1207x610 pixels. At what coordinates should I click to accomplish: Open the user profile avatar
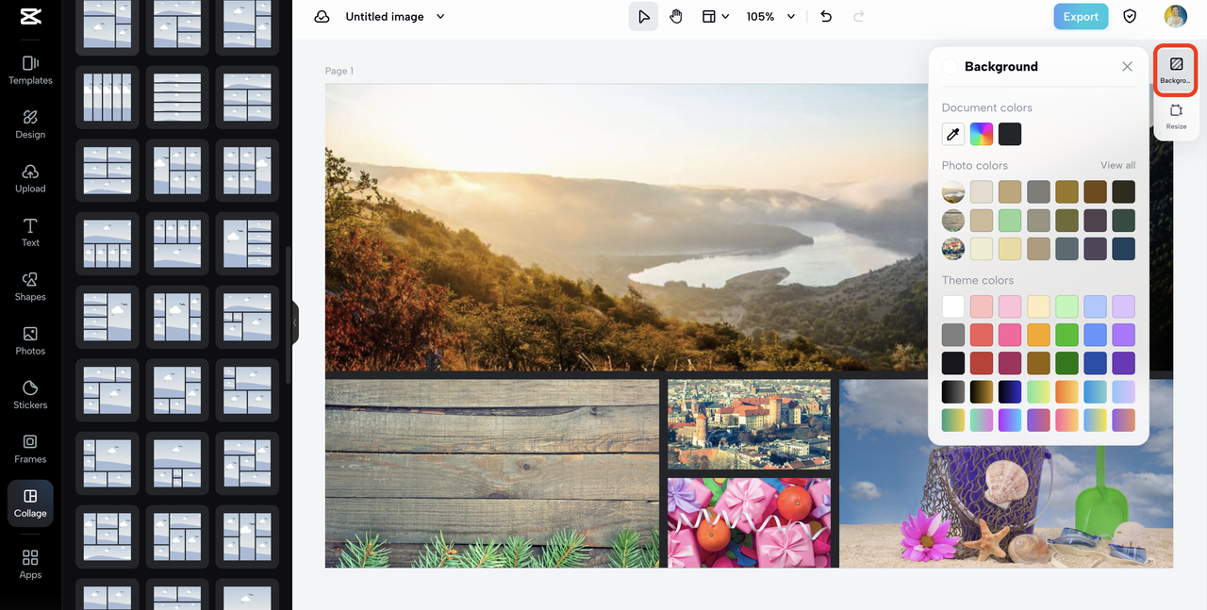pos(1175,16)
